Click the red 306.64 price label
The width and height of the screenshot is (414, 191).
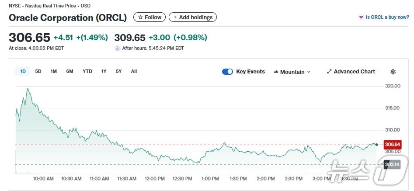click(392, 145)
